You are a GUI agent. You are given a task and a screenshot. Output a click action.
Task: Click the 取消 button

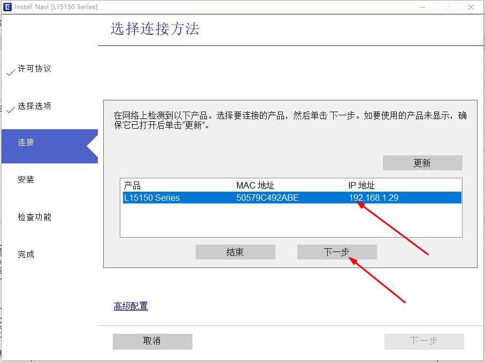click(152, 341)
